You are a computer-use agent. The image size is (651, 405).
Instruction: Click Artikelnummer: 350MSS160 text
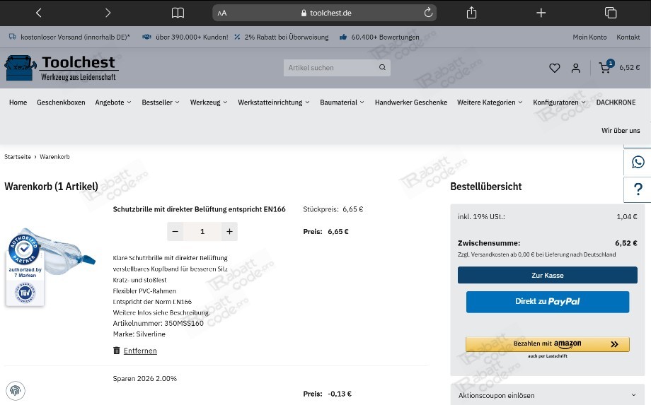coord(159,323)
